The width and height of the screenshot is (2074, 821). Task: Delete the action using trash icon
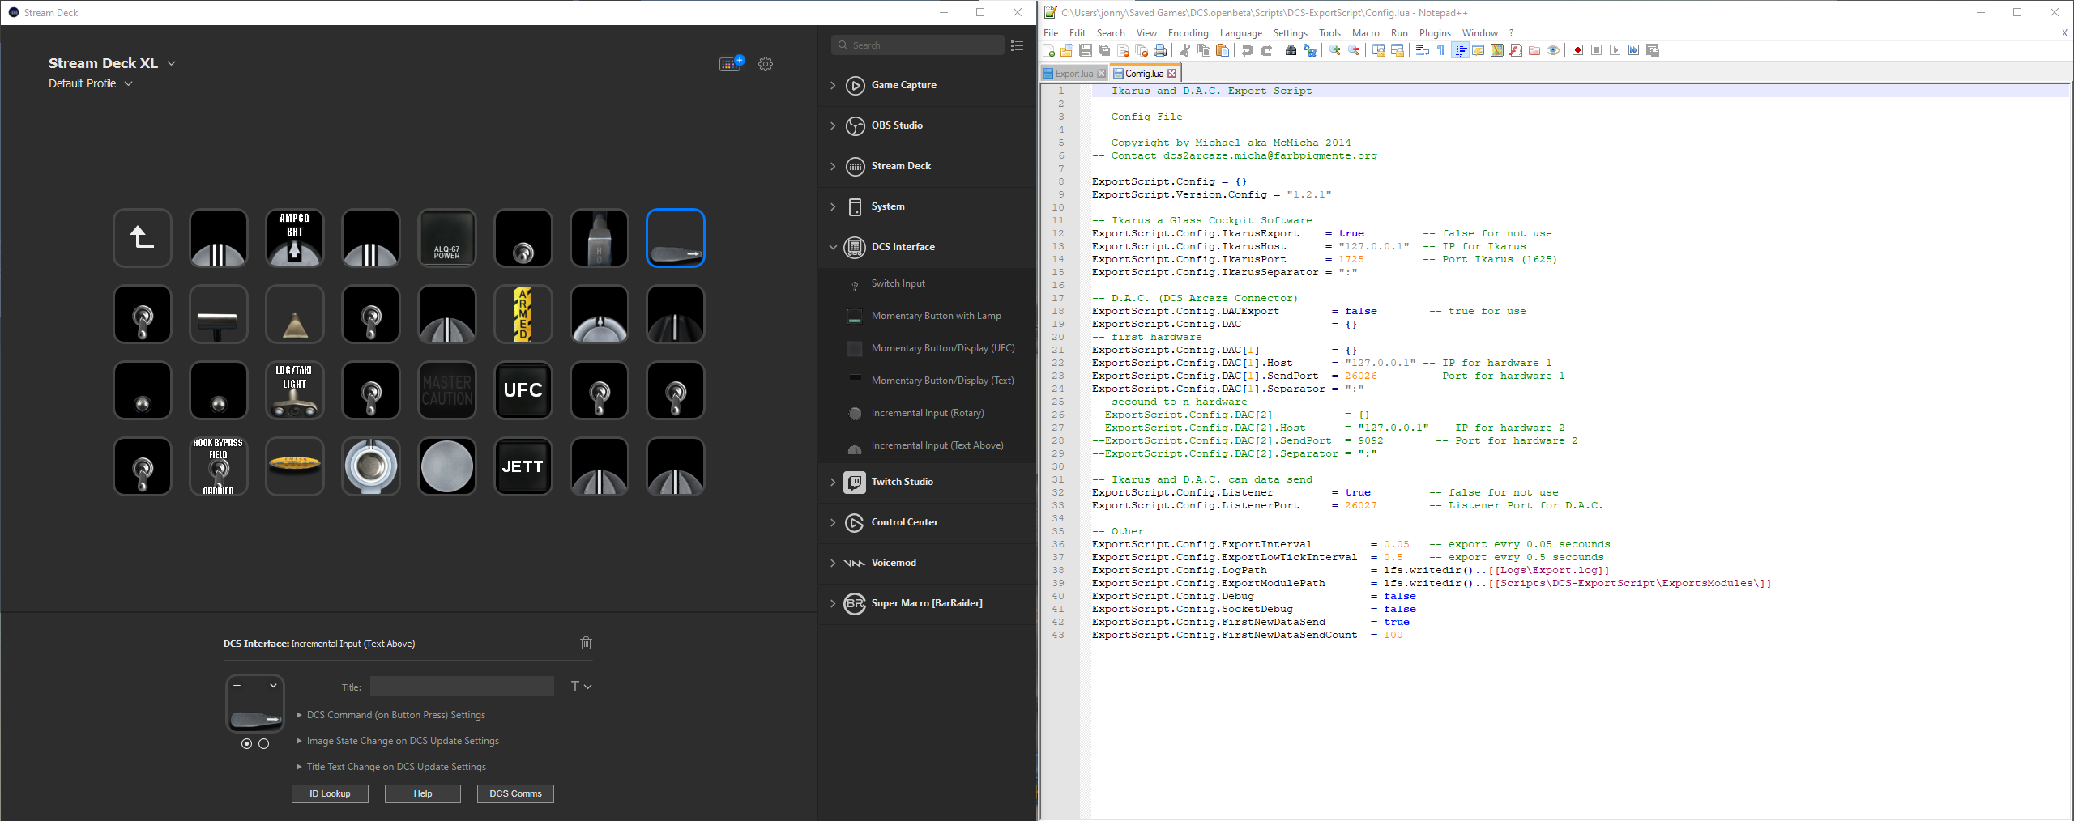point(587,643)
